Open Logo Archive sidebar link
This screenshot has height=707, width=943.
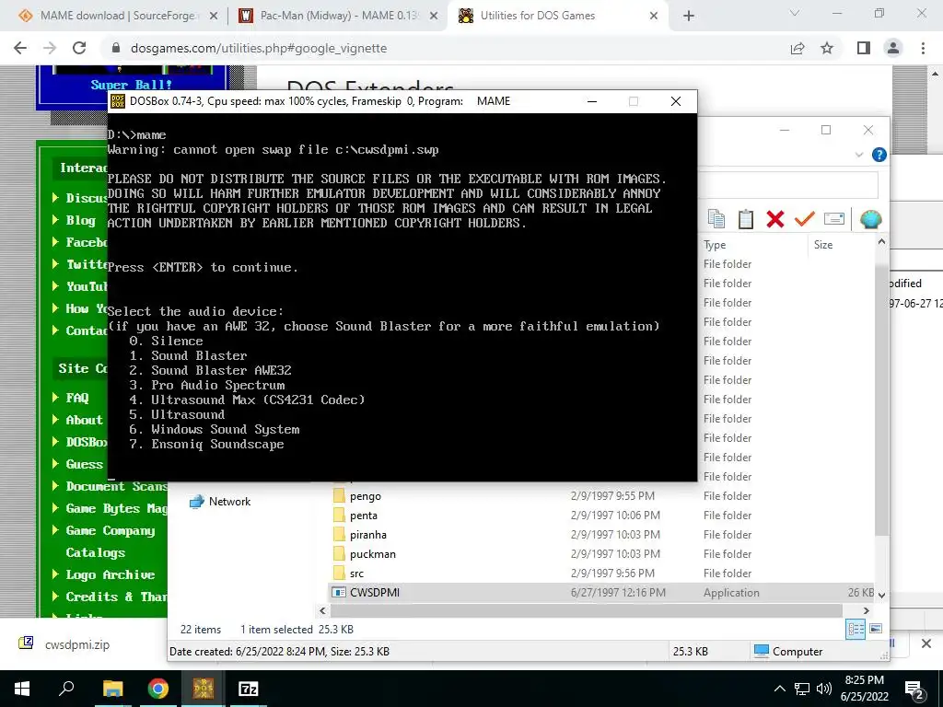click(x=111, y=574)
